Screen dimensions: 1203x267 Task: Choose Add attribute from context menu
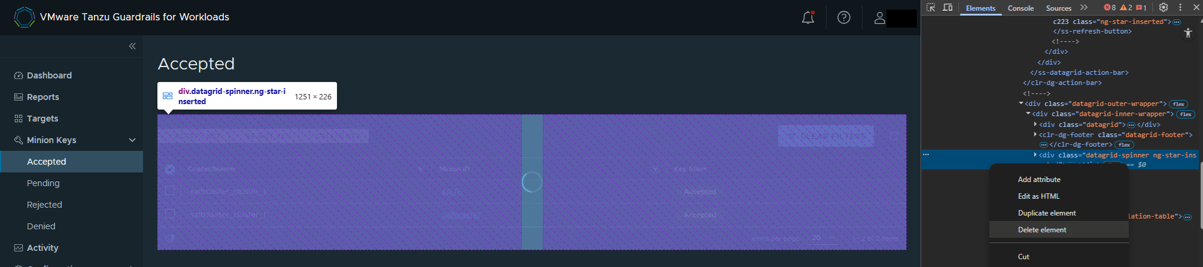pos(1059,180)
